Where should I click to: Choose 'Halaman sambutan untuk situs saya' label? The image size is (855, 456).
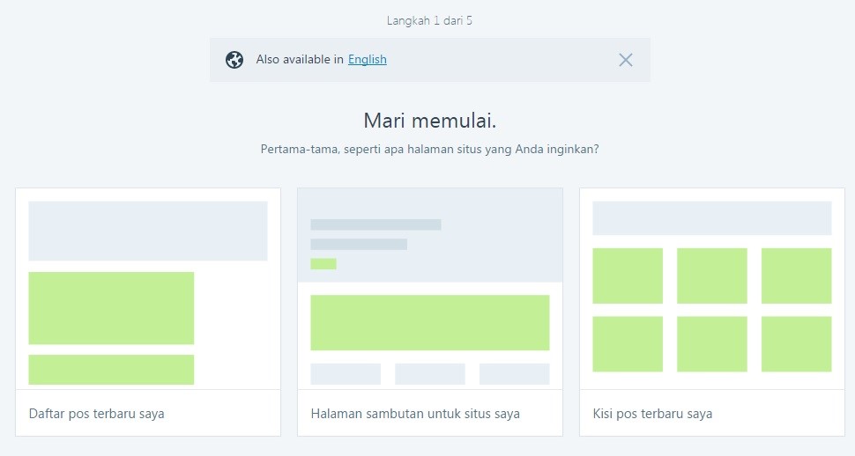click(x=415, y=413)
